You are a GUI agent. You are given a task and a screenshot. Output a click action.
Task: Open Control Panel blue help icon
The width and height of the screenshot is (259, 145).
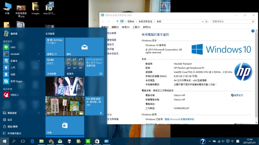(253, 31)
